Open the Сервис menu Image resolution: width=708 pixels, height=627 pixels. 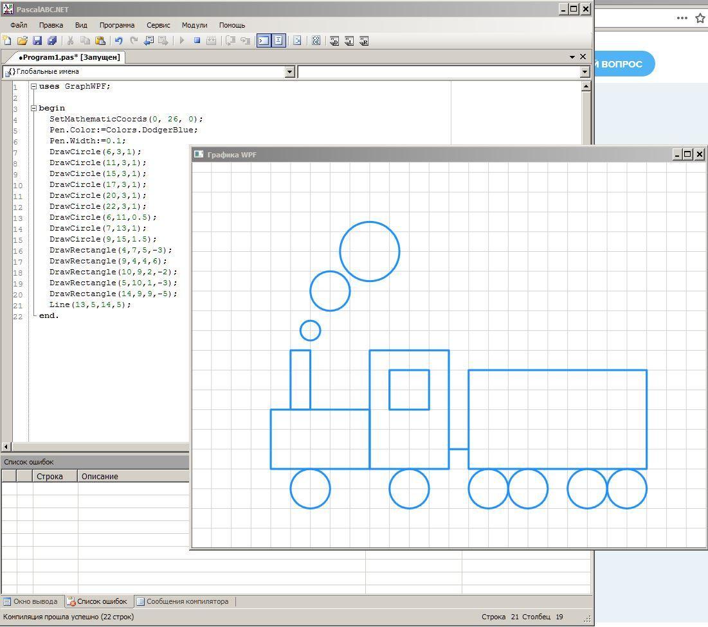click(x=158, y=25)
